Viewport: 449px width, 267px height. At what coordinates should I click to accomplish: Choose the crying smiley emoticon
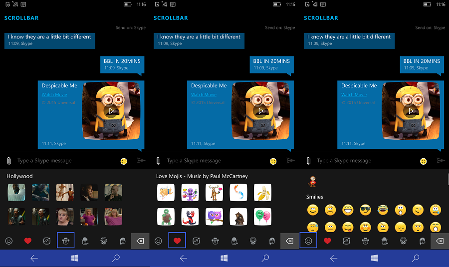pyautogui.click(x=435, y=210)
